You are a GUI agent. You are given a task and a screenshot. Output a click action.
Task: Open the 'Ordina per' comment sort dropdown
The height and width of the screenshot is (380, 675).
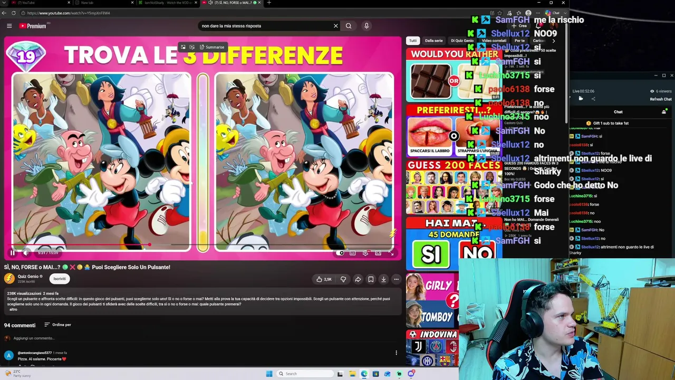pos(57,325)
